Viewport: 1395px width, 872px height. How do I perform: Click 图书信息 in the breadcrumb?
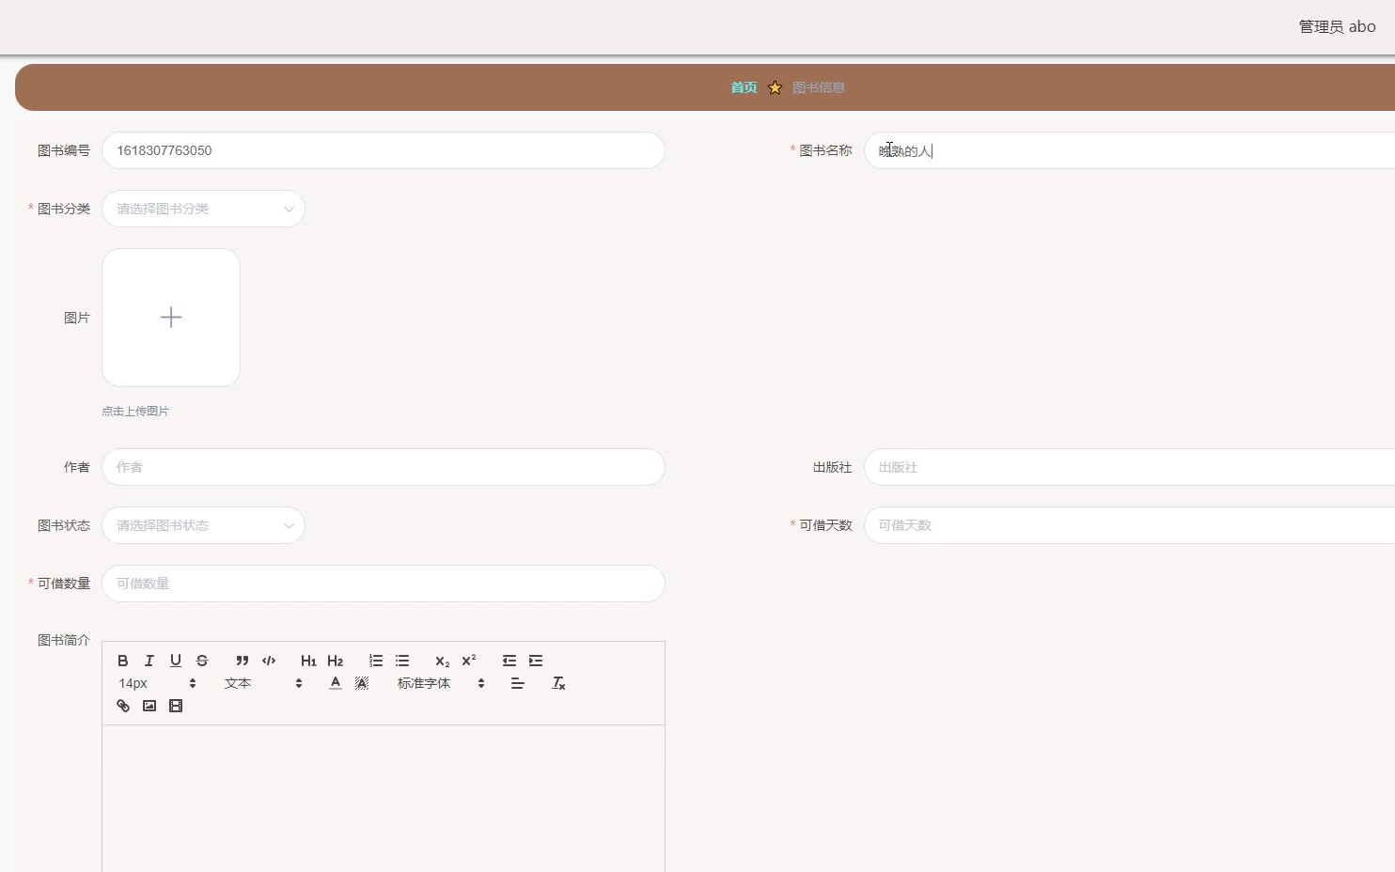[x=819, y=87]
